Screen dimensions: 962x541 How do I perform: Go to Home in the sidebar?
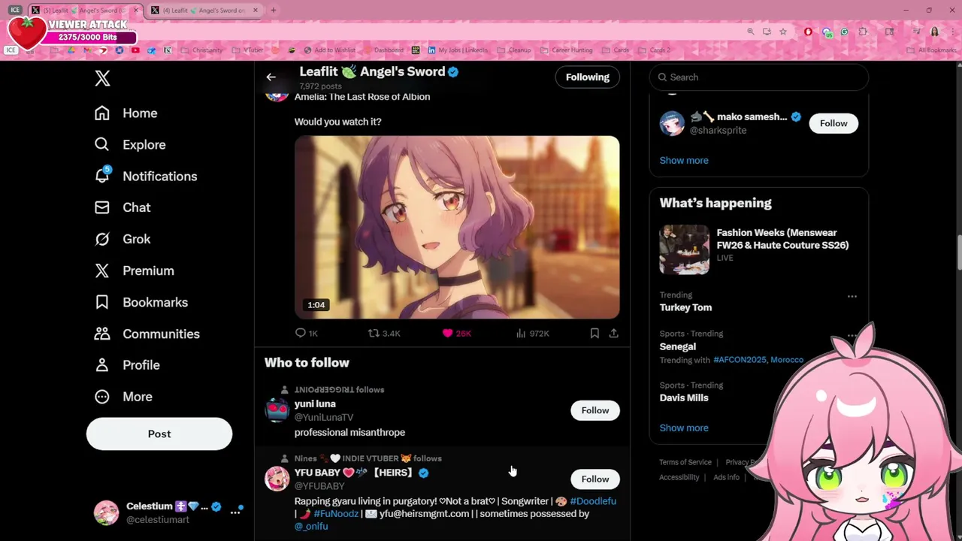coord(126,113)
